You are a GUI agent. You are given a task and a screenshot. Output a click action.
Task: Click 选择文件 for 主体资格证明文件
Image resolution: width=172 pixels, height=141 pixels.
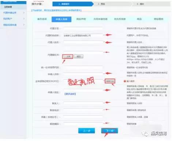coord(110,81)
